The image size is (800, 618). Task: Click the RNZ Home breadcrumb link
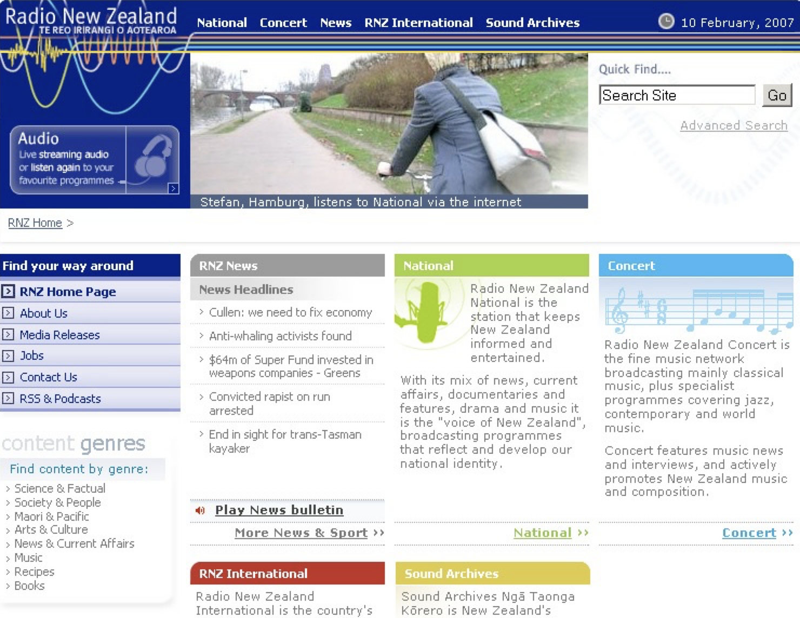click(x=35, y=223)
